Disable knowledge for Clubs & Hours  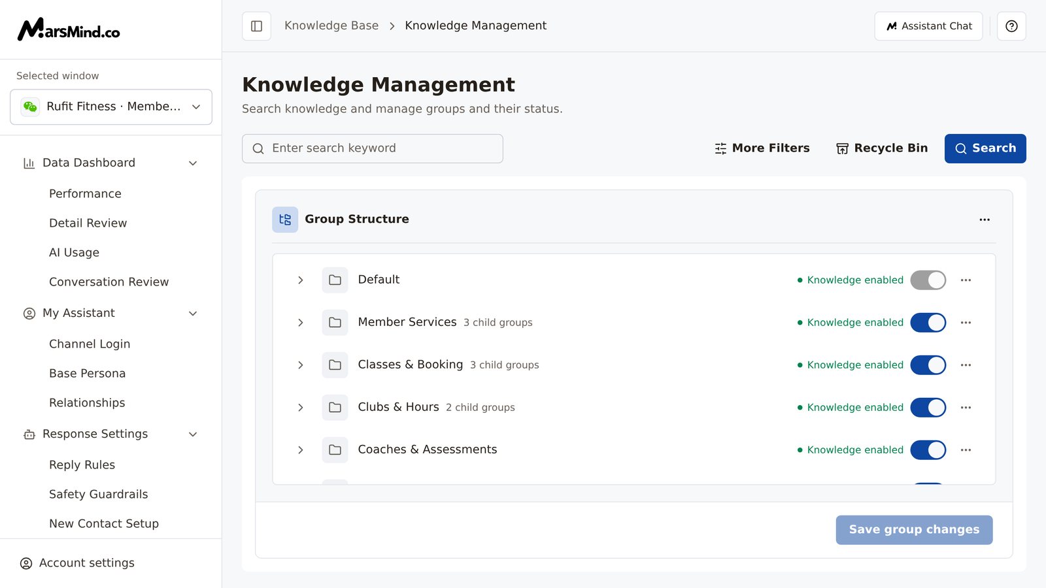pyautogui.click(x=928, y=408)
